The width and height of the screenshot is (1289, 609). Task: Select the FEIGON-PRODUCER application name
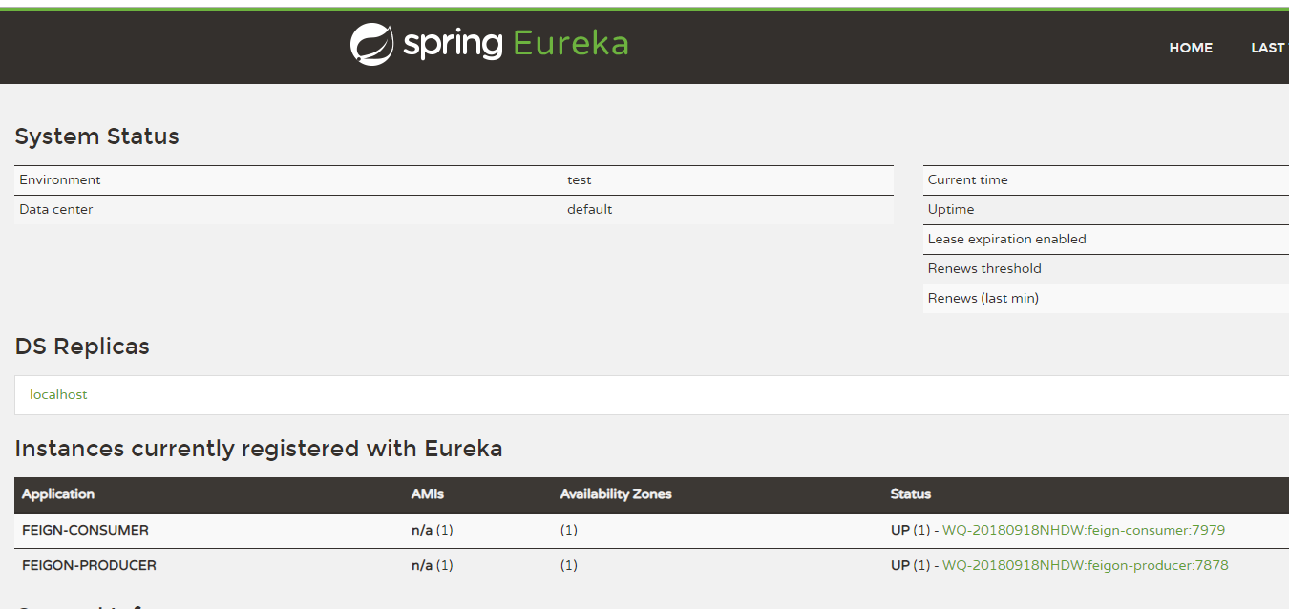[x=89, y=565]
